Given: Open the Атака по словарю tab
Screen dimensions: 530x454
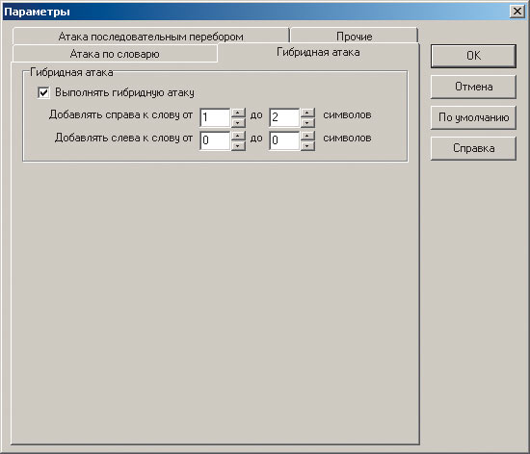Looking at the screenshot, I should (115, 54).
